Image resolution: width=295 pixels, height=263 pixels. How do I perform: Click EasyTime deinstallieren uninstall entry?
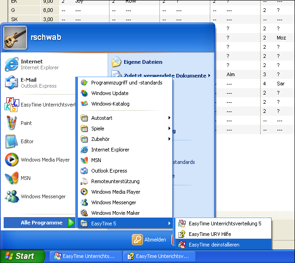tap(213, 245)
